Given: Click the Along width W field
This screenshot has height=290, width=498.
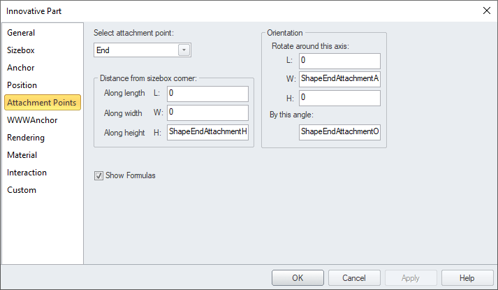Looking at the screenshot, I should (x=207, y=113).
